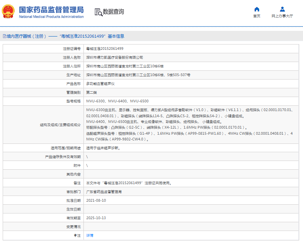Click the 有效期至 label
Image resolution: width=303 pixels, height=242 pixels.
(x=74, y=218)
